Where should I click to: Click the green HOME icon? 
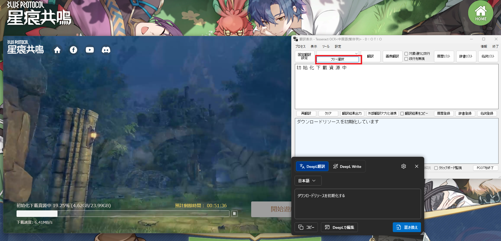[x=480, y=13]
